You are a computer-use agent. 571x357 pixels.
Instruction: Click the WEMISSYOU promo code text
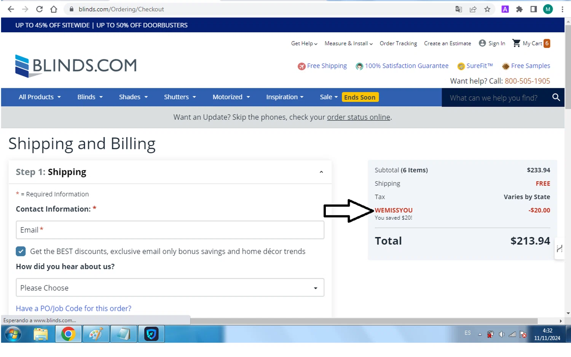coord(394,210)
